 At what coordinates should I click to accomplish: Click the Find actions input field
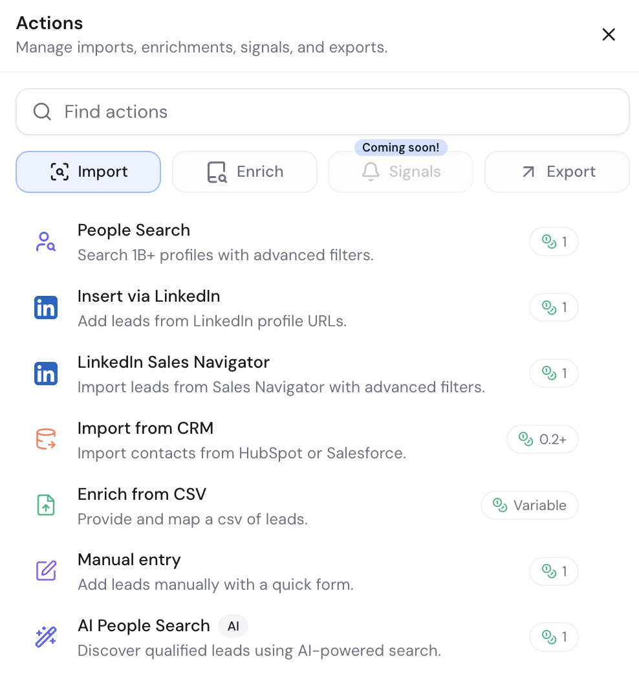[259, 111]
